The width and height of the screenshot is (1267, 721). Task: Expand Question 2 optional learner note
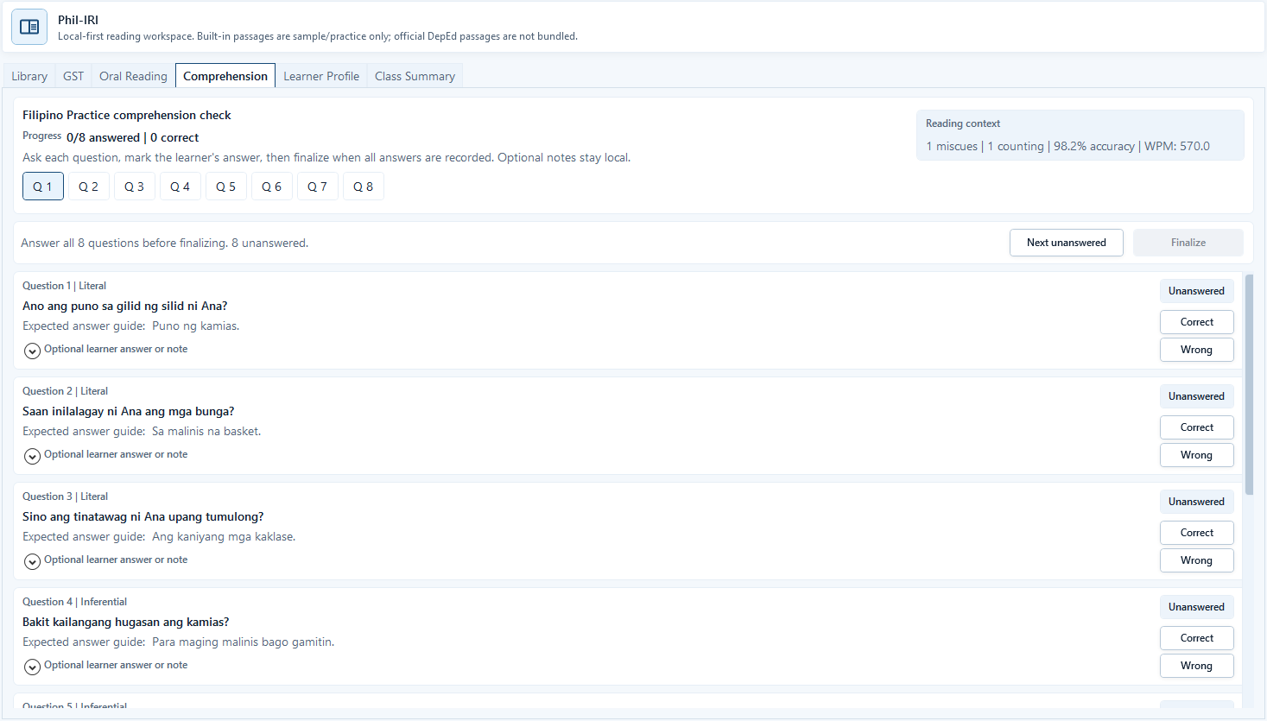pos(32,456)
